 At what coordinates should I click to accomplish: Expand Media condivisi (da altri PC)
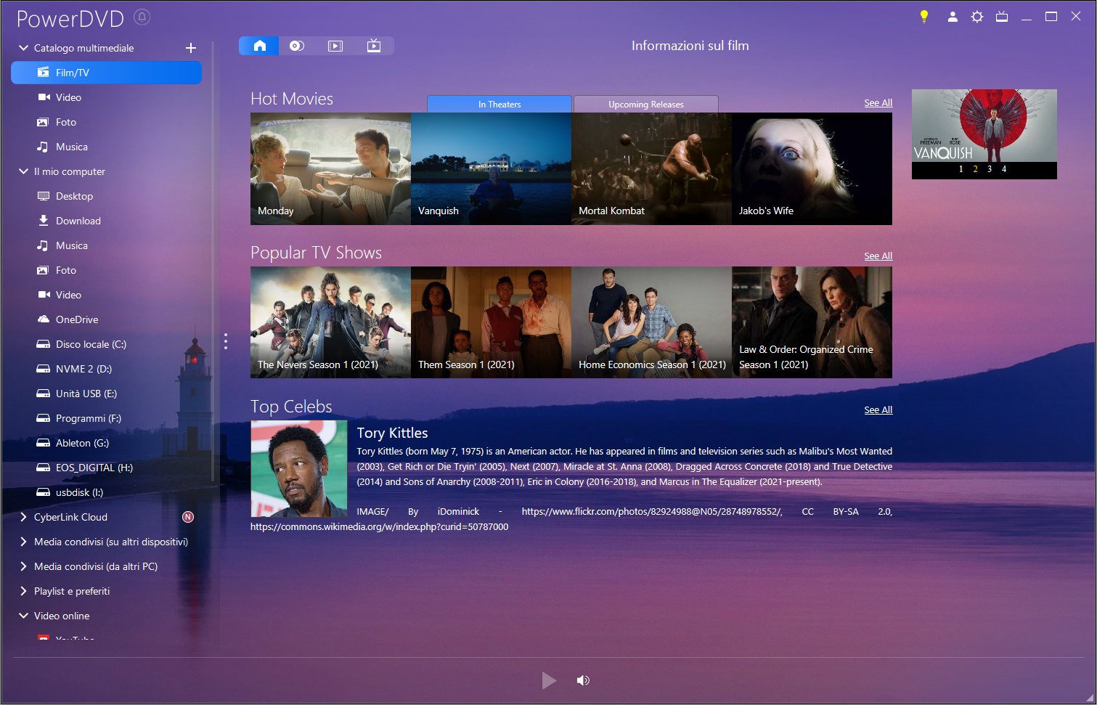23,566
